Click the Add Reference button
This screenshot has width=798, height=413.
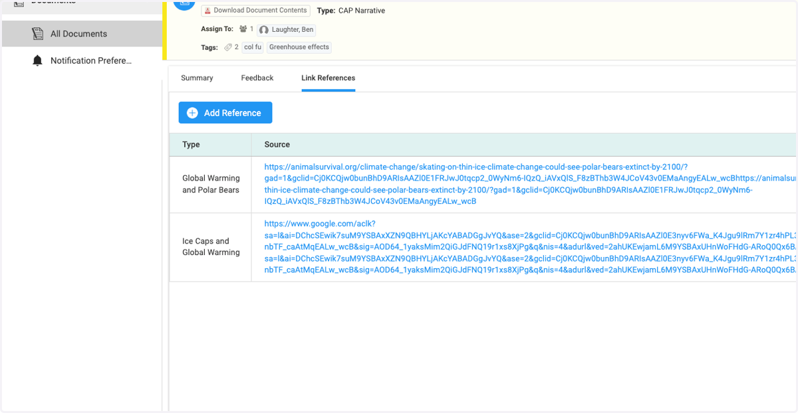point(225,113)
